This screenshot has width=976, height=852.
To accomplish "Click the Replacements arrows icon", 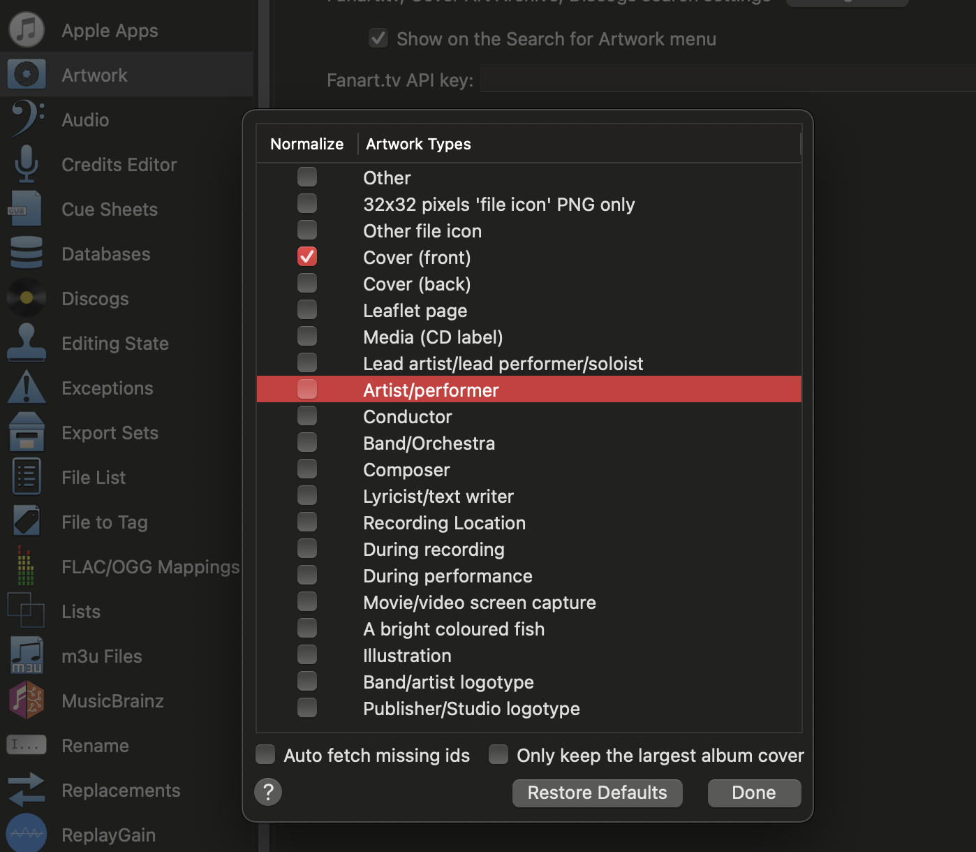I will coord(27,790).
